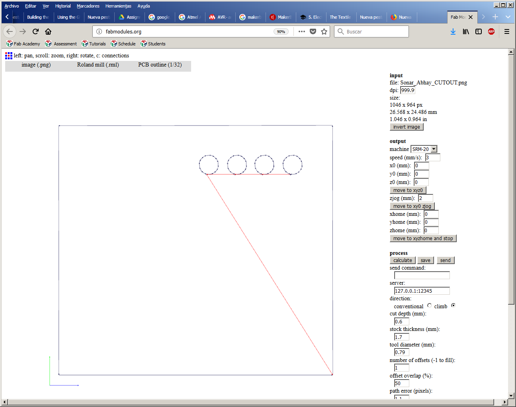Click move to xyzhome and stop
This screenshot has width=516, height=407.
click(x=423, y=238)
